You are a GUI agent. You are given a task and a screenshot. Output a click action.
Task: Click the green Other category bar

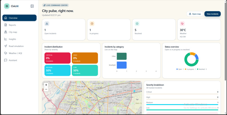[122, 56]
